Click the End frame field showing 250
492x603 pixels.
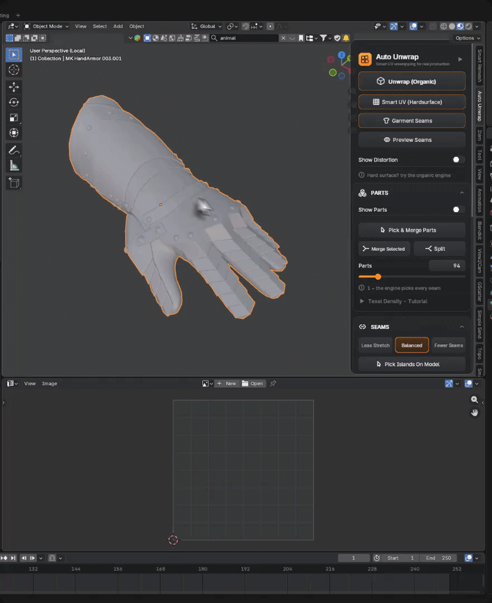(x=438, y=558)
